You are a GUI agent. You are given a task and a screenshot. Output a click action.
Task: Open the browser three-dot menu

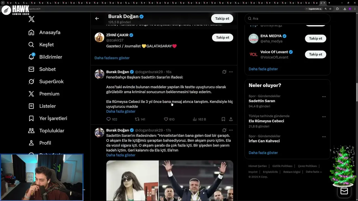354,9
